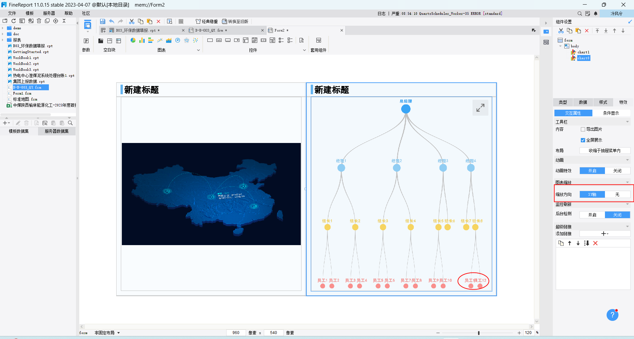634x339 pixels.
Task: Collapse the body tree node
Action: coord(560,46)
